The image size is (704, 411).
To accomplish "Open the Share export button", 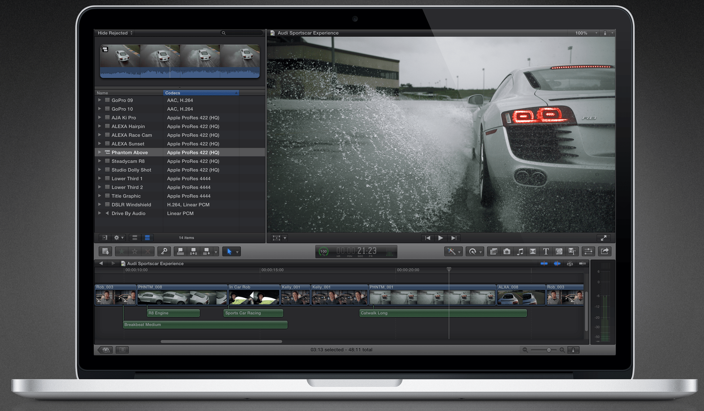I will [605, 251].
